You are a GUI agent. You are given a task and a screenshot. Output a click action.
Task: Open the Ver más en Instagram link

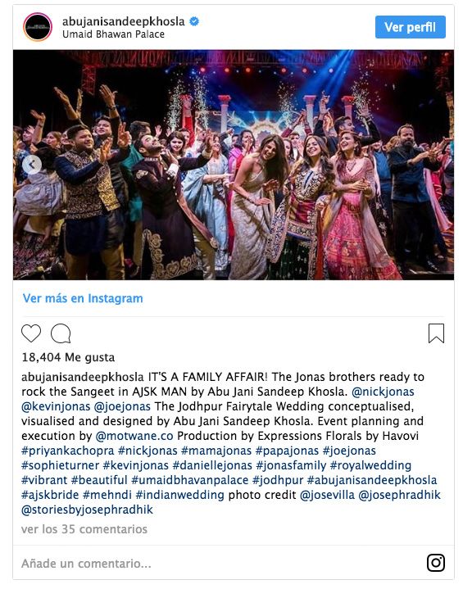click(83, 298)
